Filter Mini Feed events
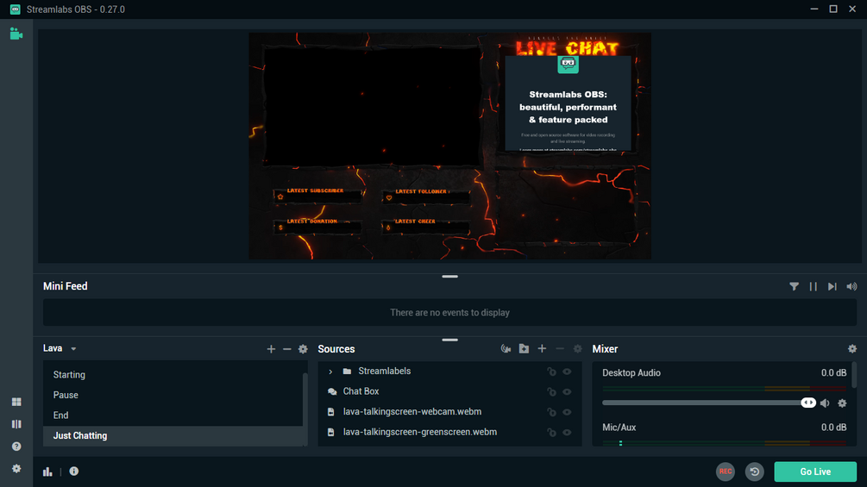The height and width of the screenshot is (487, 867). [x=794, y=286]
